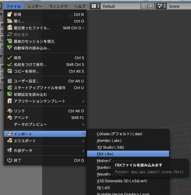This screenshot has width=191, height=195.
Task: Click the 最後のセッションを復元 icon
Action: [9, 41]
